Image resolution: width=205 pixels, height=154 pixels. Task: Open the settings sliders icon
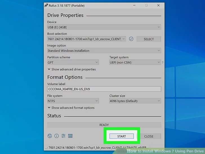63,136
